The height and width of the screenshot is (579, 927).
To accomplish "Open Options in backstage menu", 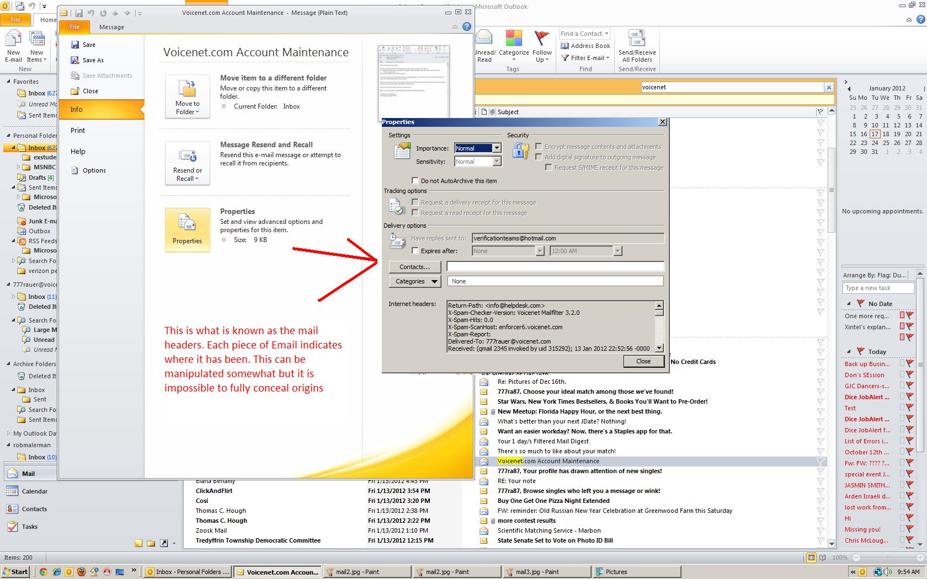I will click(x=88, y=170).
